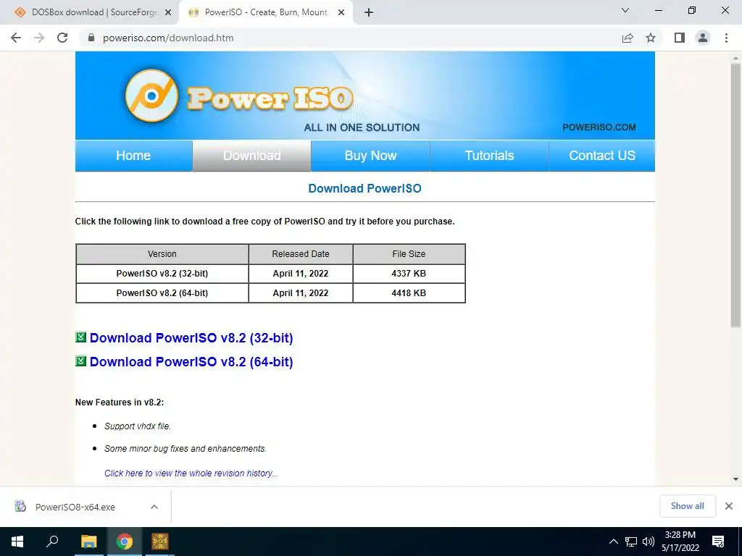Open the network tray icon
This screenshot has height=556, width=742.
(x=631, y=542)
